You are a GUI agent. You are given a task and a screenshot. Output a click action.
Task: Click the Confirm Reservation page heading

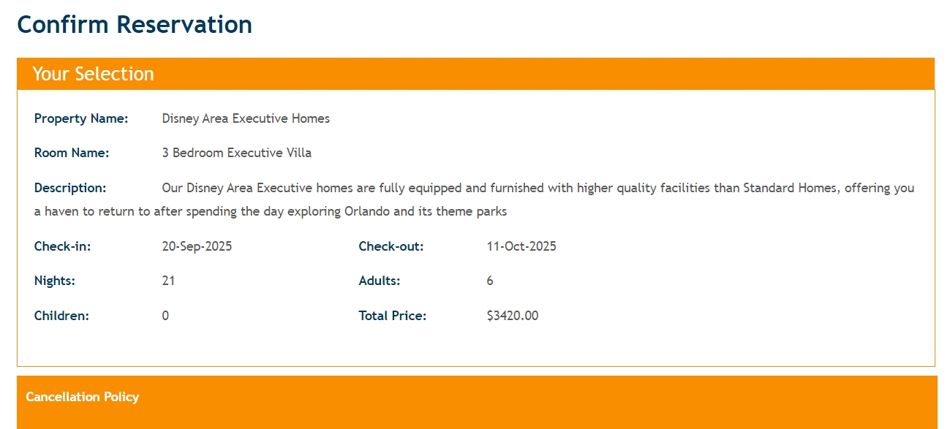(x=135, y=25)
